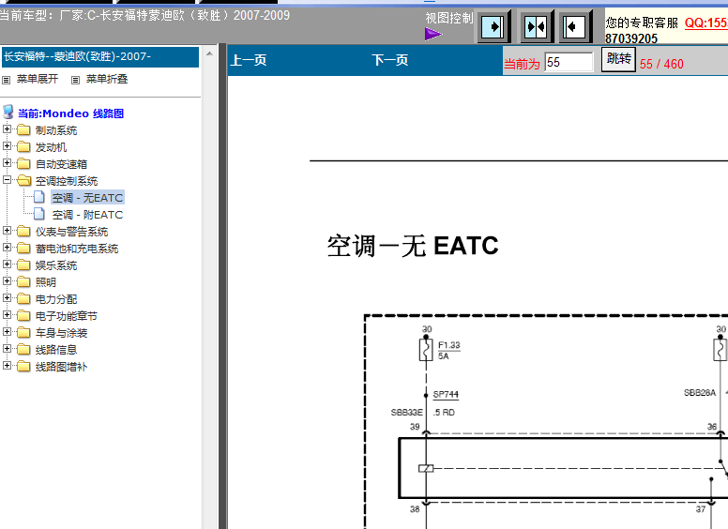Expand the 发动机 tree node

tap(7, 145)
